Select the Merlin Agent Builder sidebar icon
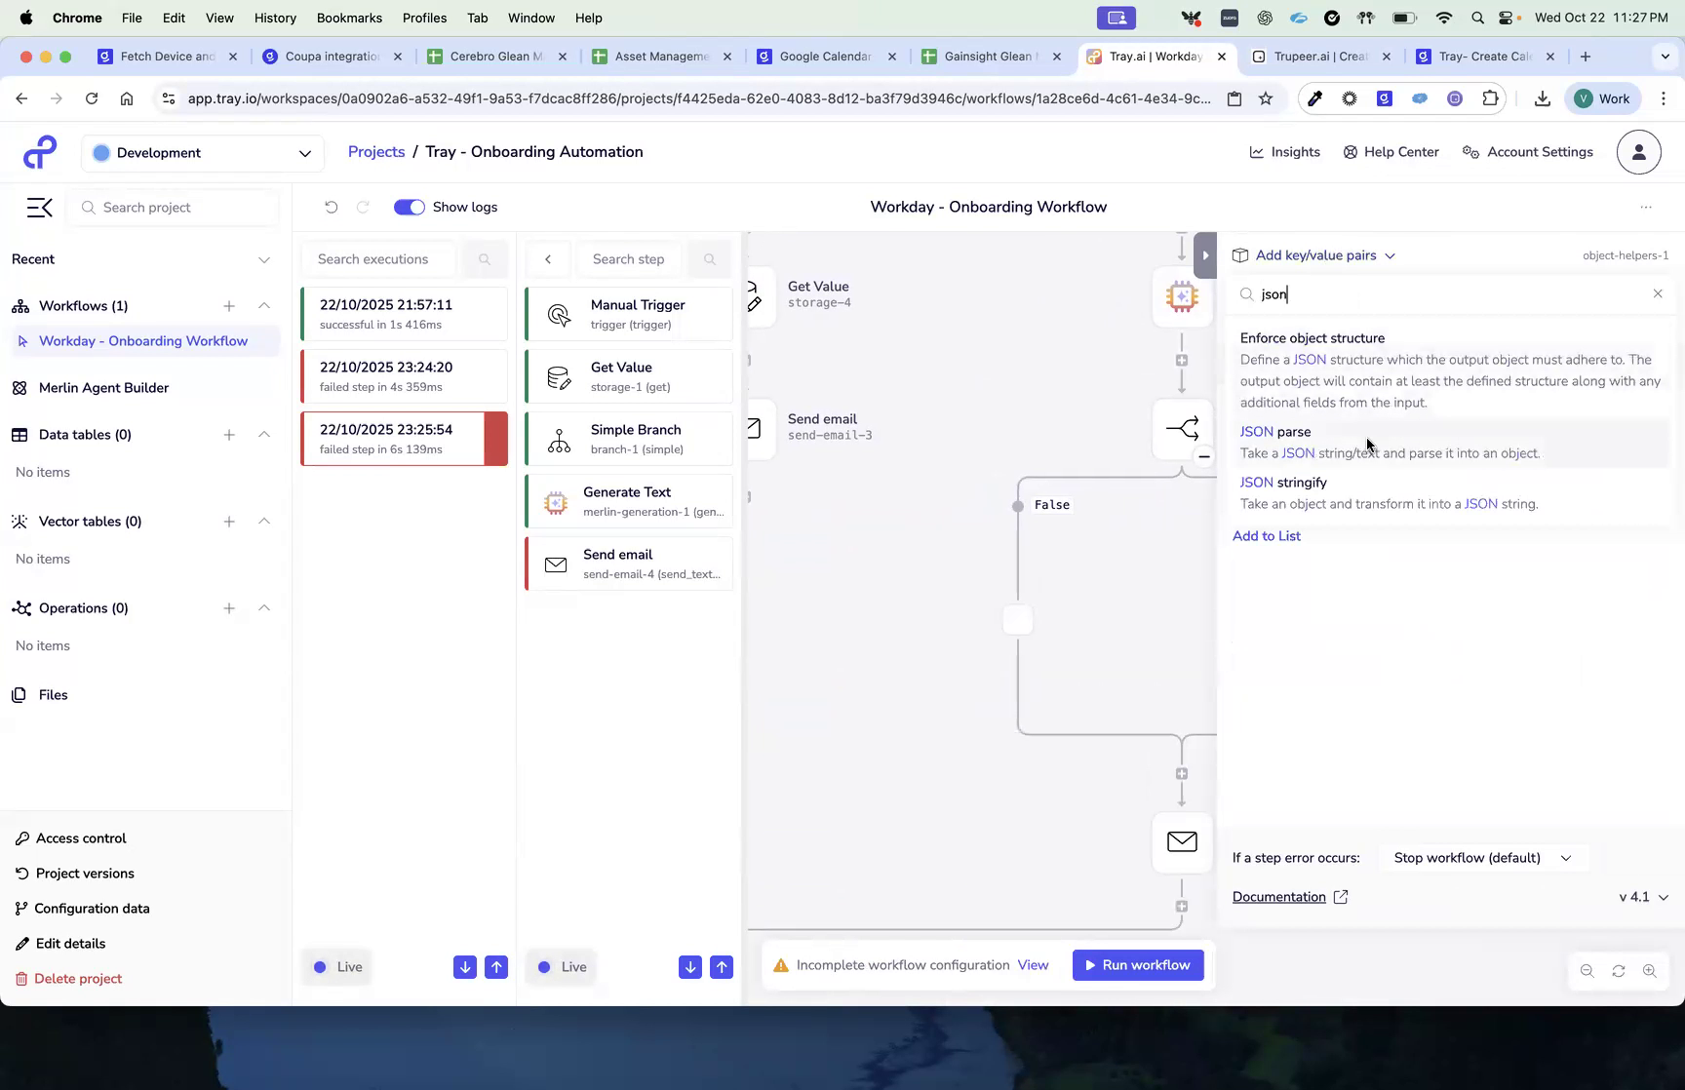1685x1090 pixels. (20, 388)
